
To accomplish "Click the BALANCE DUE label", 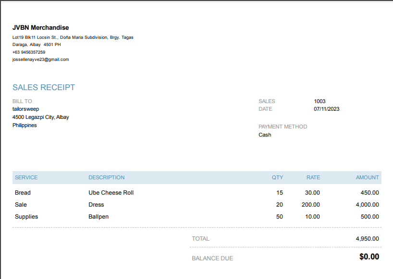I will (212, 258).
